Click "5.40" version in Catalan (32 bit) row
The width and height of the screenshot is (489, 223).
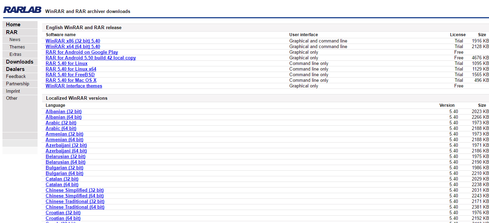(454, 179)
